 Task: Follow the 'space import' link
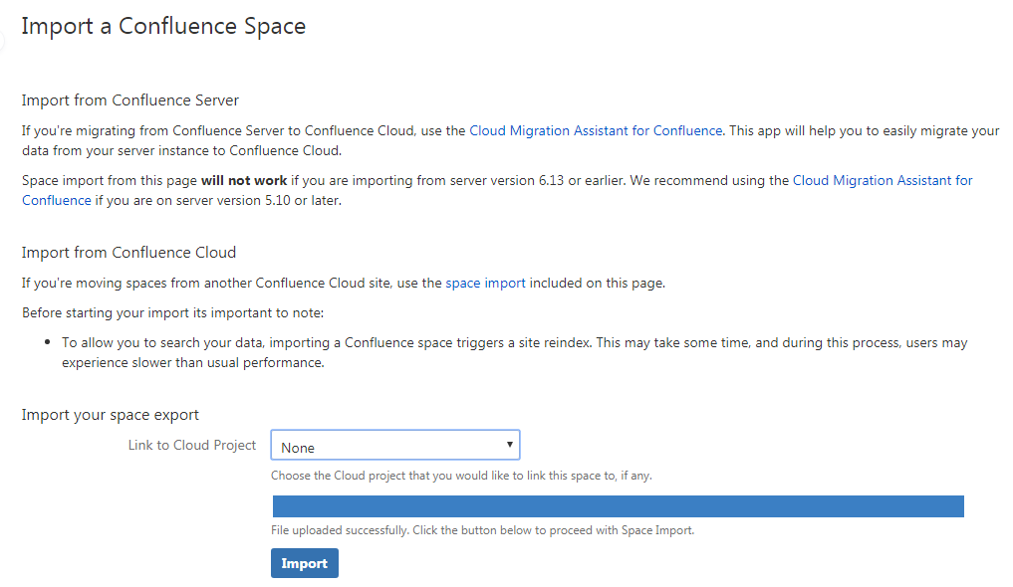pos(485,284)
